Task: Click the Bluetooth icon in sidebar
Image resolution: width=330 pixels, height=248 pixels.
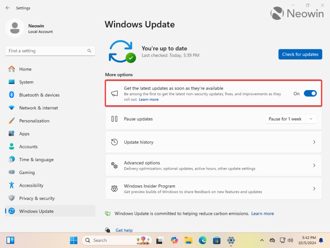Action: pyautogui.click(x=12, y=95)
